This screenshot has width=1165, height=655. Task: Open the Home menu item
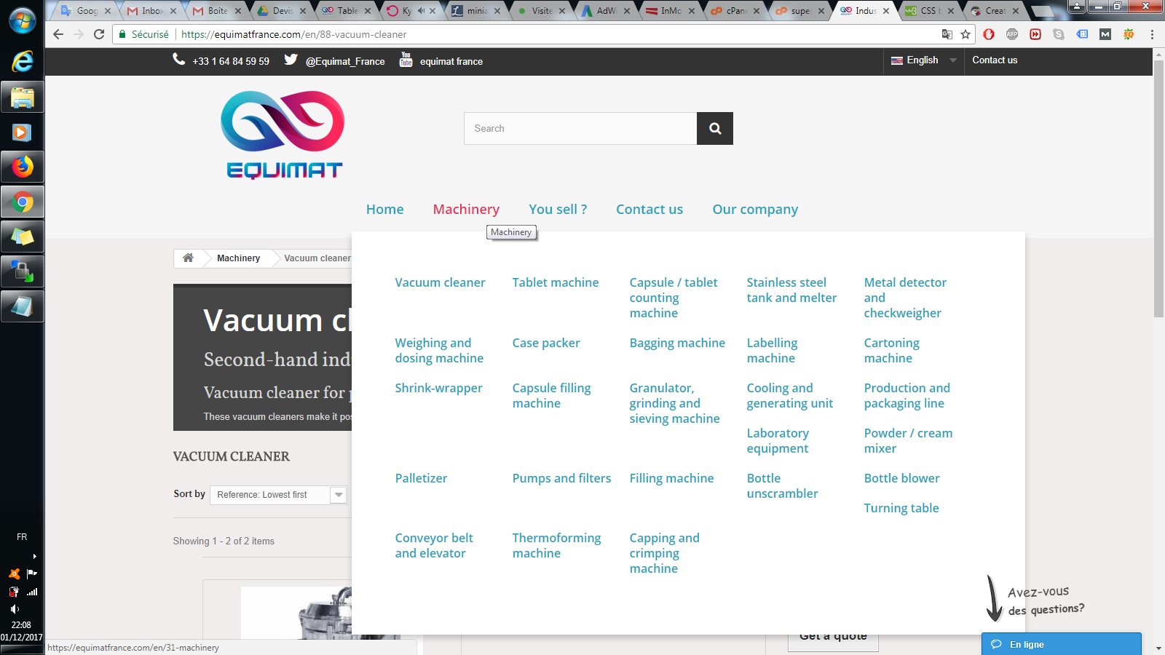(x=385, y=210)
